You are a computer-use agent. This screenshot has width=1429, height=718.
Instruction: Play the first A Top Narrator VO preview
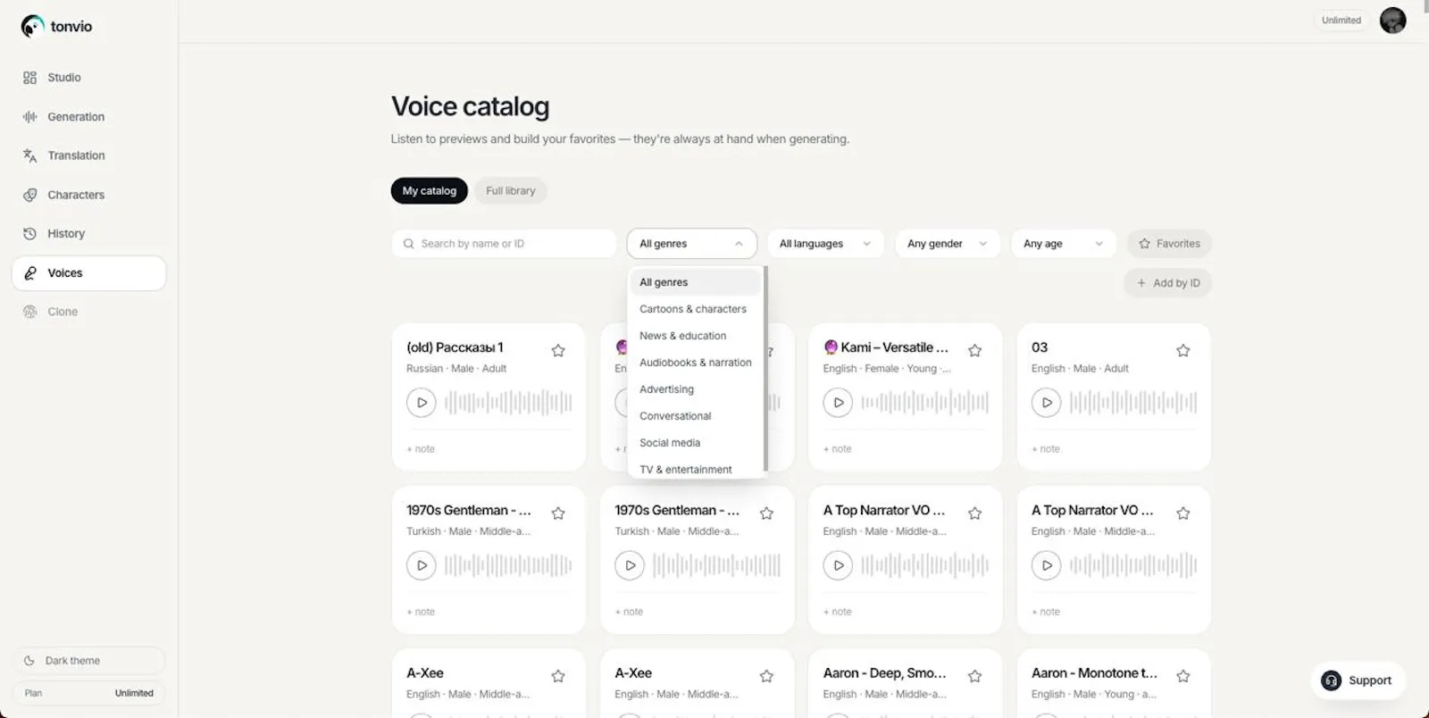(x=838, y=565)
